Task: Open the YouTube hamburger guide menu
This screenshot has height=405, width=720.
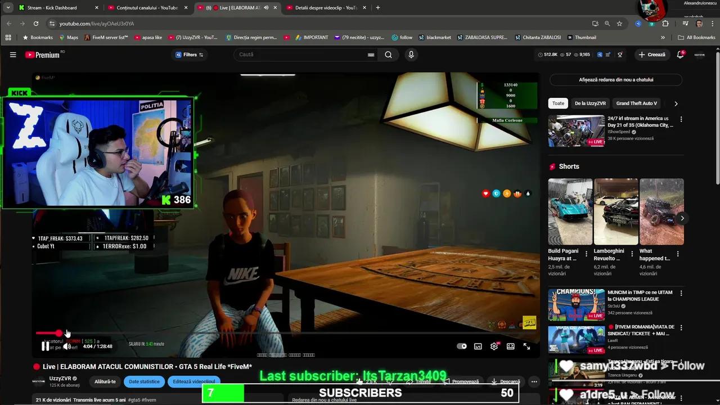Action: pyautogui.click(x=12, y=55)
